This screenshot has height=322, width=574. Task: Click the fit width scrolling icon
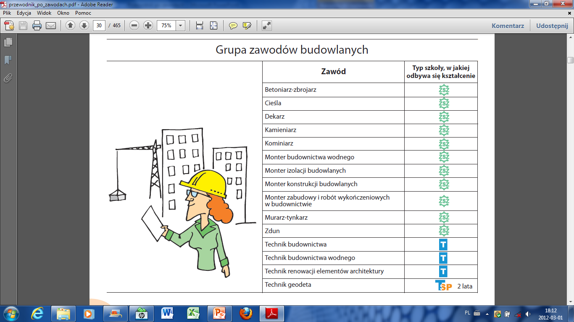pyautogui.click(x=200, y=26)
